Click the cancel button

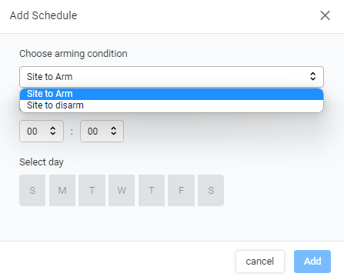[x=260, y=262]
